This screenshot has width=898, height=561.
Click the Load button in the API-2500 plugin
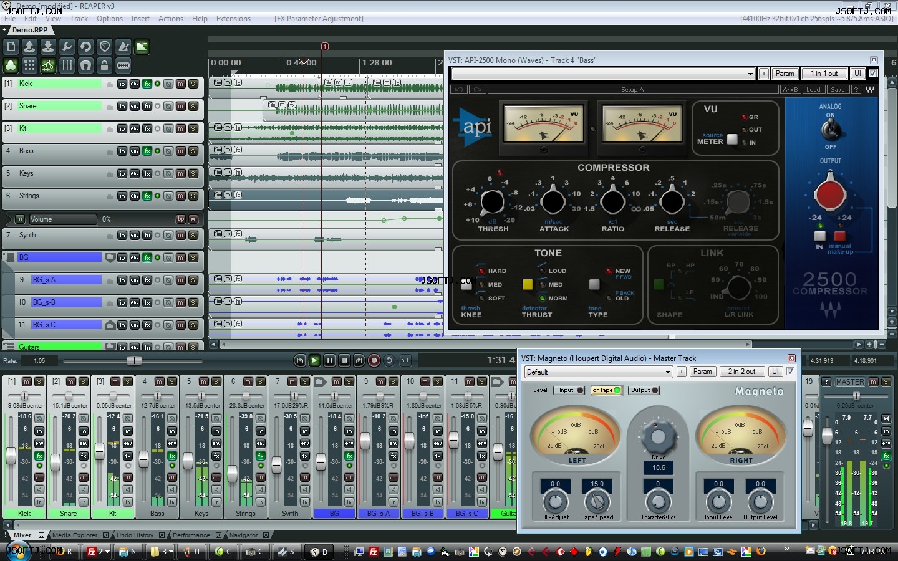pyautogui.click(x=813, y=89)
